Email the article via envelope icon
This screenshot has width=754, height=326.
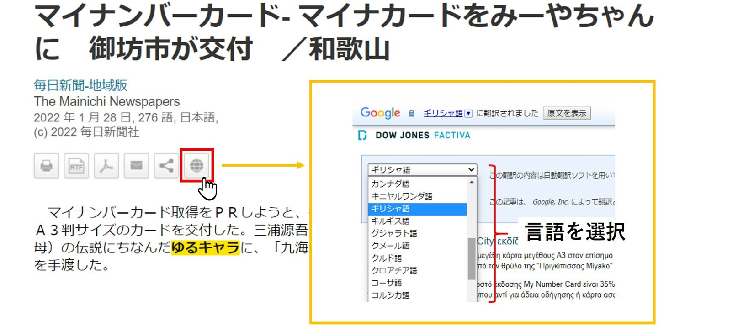coord(136,165)
